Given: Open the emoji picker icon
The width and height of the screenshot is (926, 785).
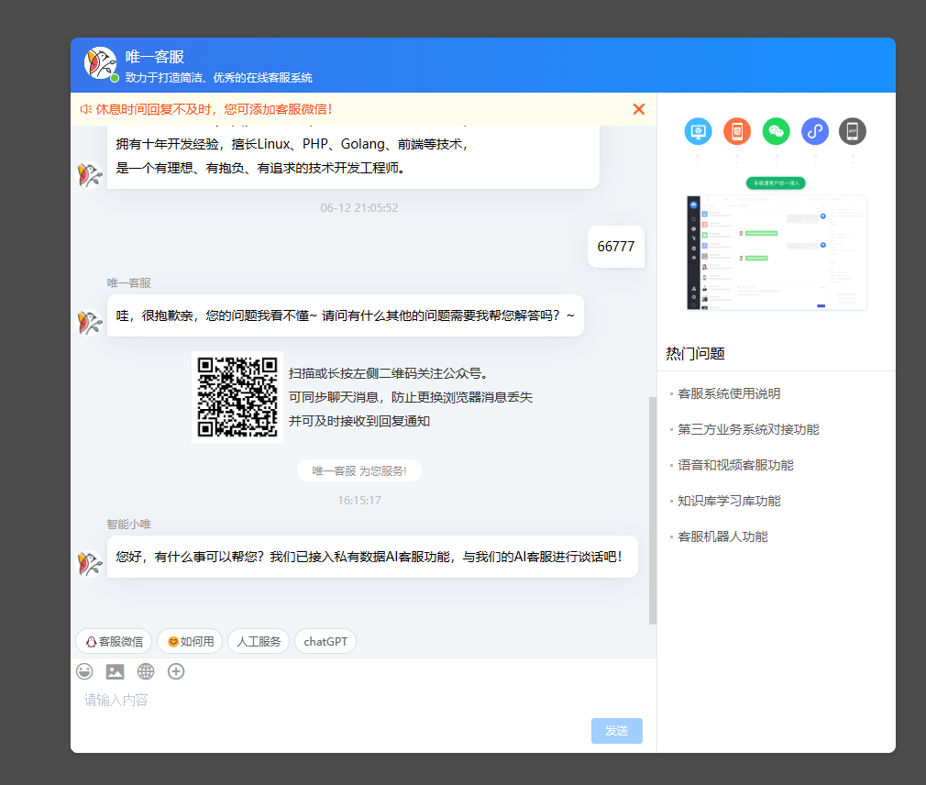Looking at the screenshot, I should click(x=85, y=671).
